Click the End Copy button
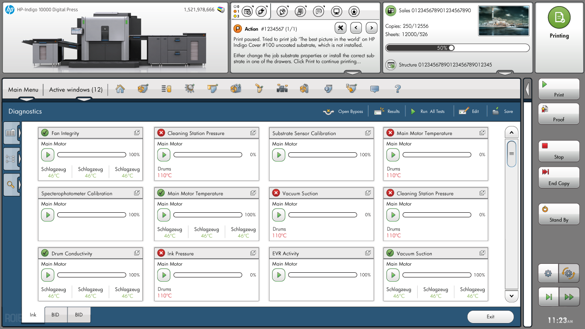 tap(559, 178)
